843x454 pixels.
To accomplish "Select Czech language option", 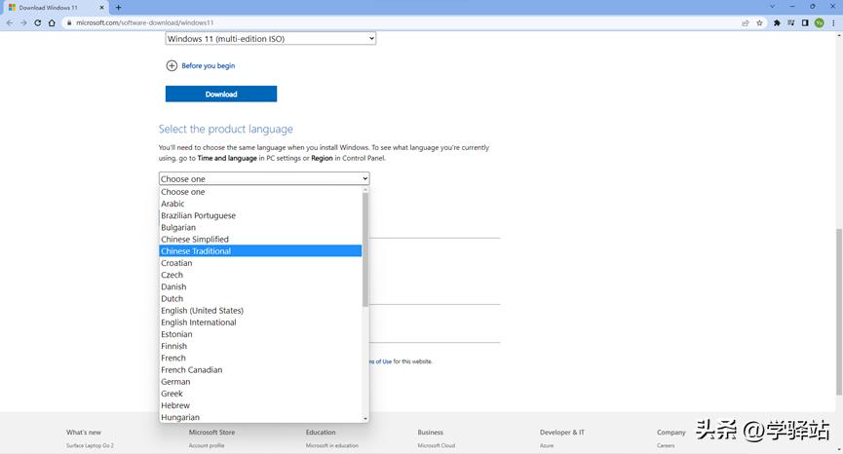I will (260, 275).
